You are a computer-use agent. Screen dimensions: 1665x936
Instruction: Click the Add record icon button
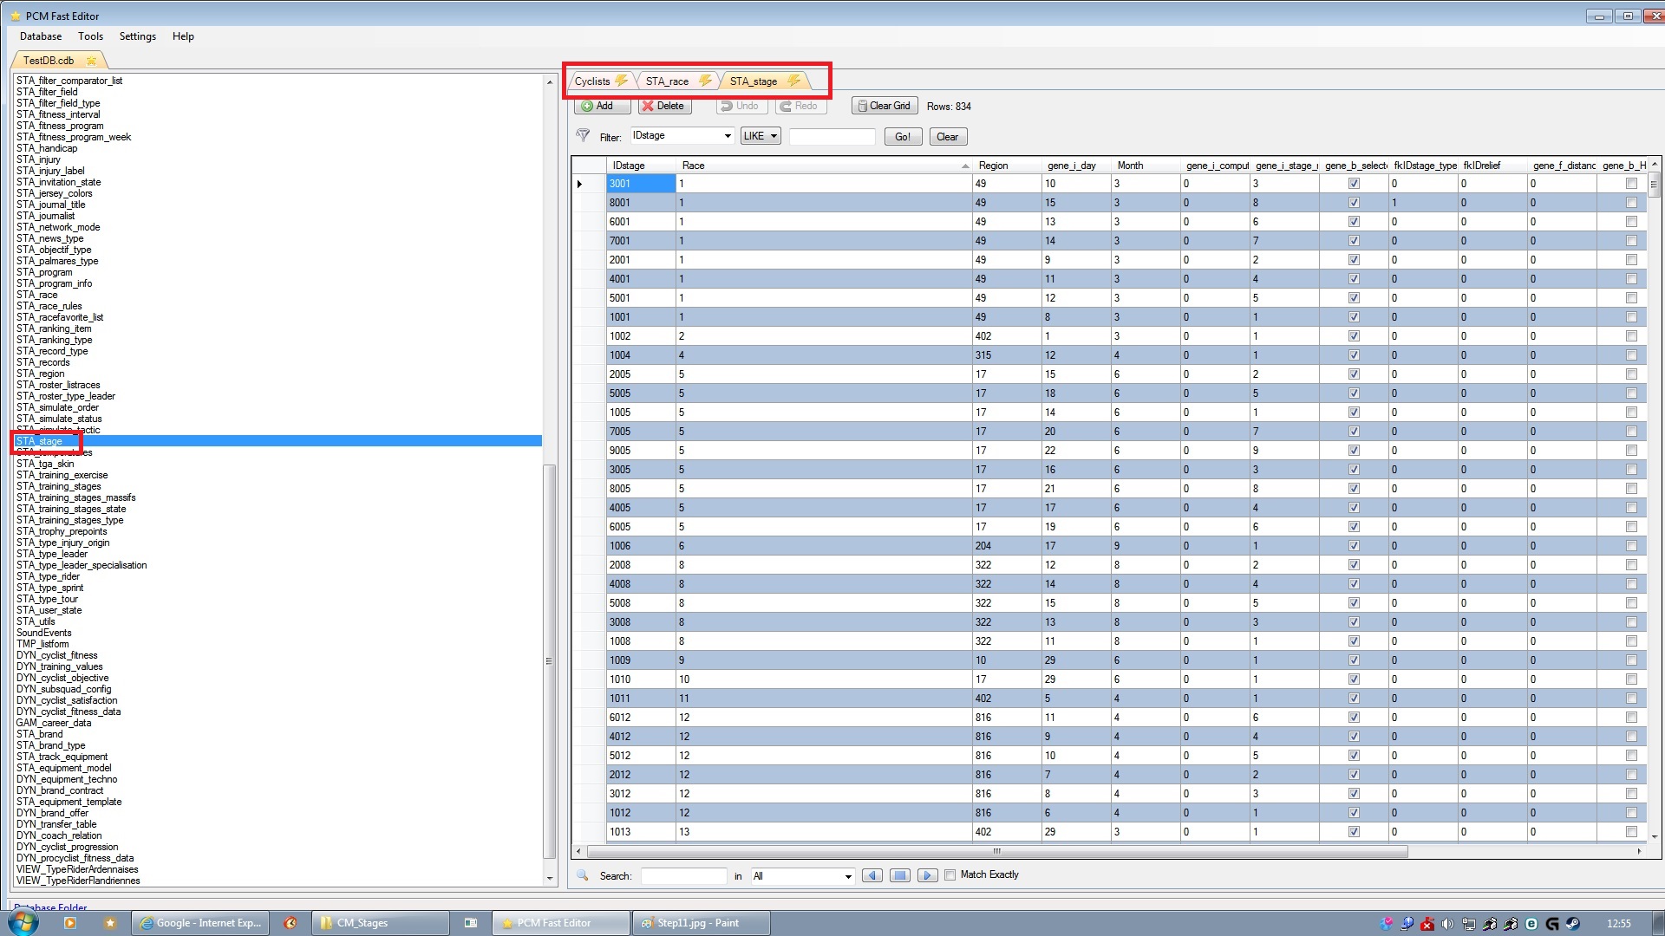[597, 105]
